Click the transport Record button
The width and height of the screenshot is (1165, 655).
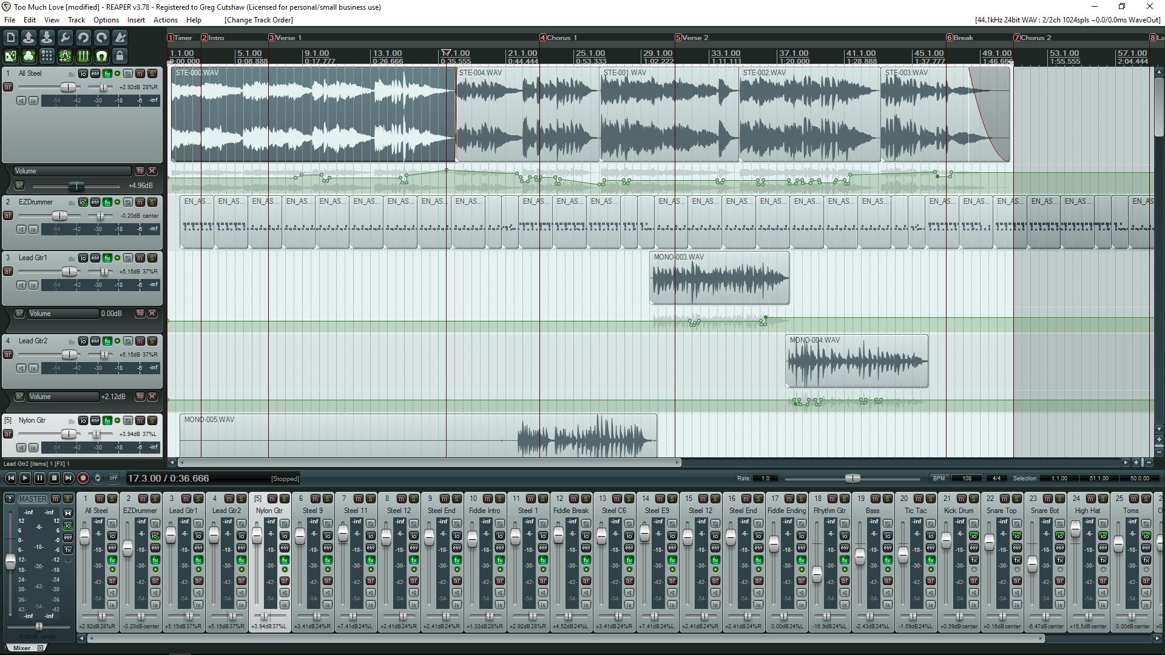click(83, 479)
